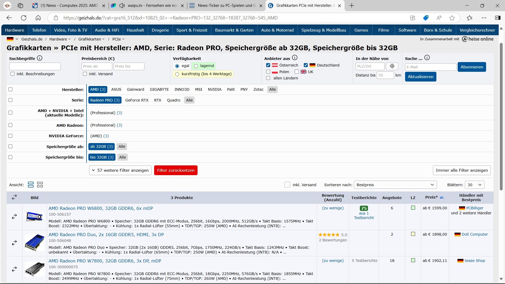Open the Software category menu
This screenshot has width=505, height=284.
coord(407,30)
